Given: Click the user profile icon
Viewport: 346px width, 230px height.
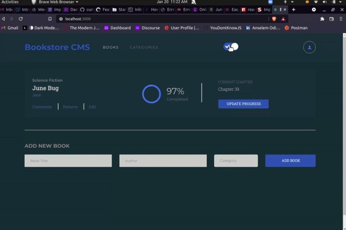Looking at the screenshot, I should pyautogui.click(x=309, y=47).
